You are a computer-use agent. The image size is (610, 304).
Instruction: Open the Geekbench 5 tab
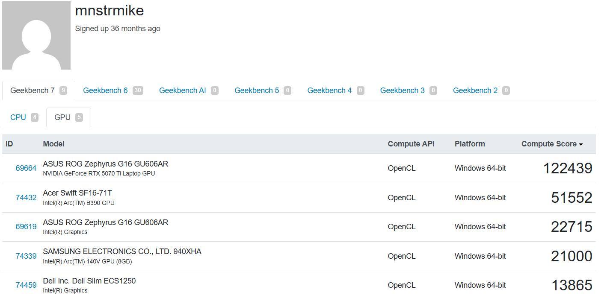(263, 91)
